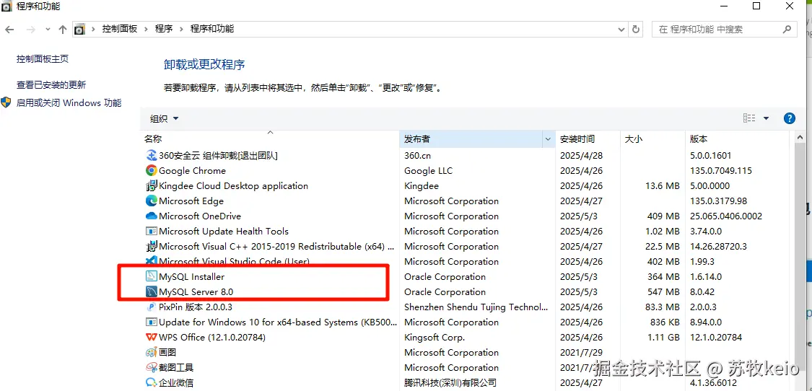Click the Visual C++ Redistributable icon

152,246
